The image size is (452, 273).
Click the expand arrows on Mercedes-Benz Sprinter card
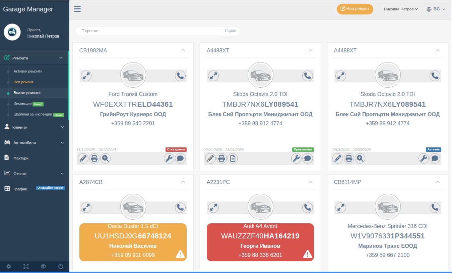pyautogui.click(x=341, y=208)
